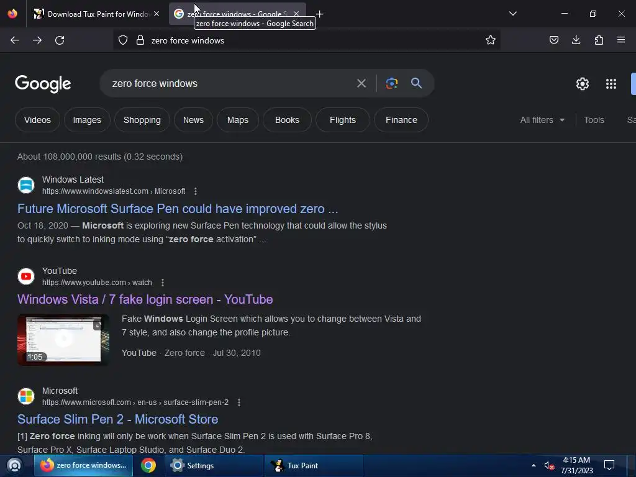Open options for Microsoft result
Viewport: 636px width, 477px height.
(239, 402)
